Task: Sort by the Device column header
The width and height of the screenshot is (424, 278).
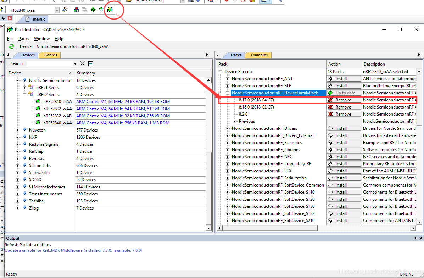Action: 40,73
